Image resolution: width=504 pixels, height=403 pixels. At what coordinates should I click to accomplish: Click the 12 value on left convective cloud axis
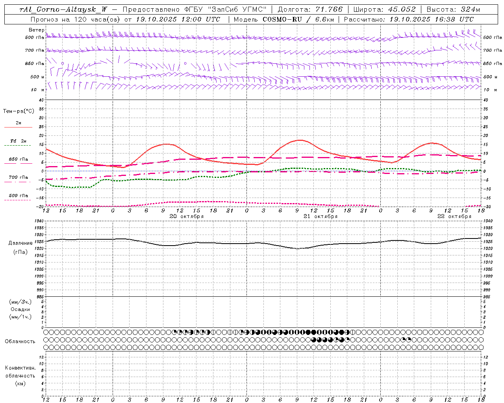click(x=42, y=357)
